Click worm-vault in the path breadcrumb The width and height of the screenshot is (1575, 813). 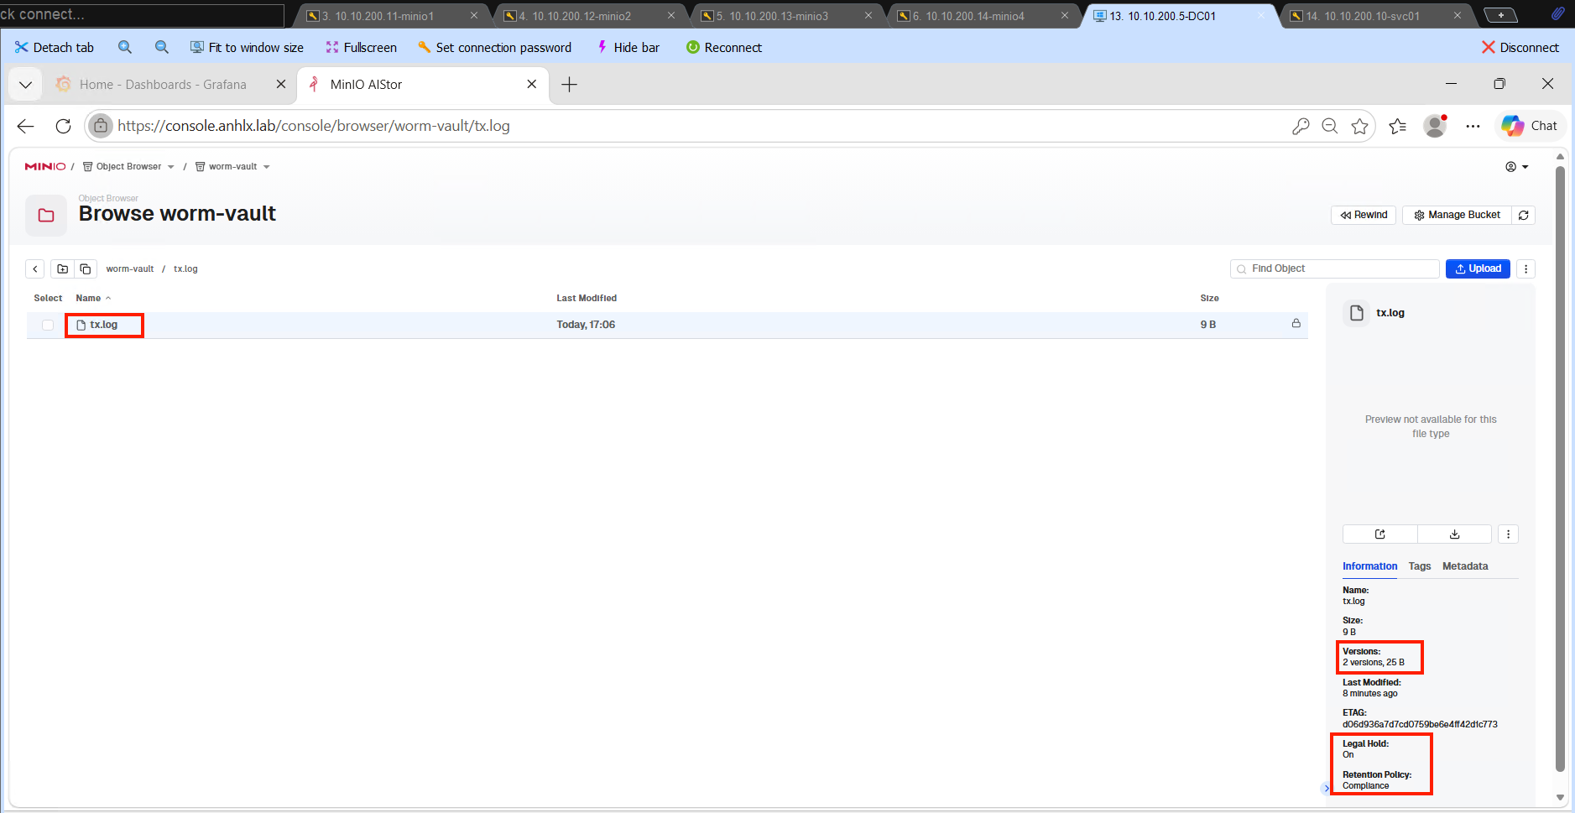point(130,268)
